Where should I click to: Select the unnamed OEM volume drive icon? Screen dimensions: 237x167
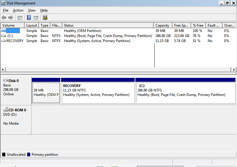point(4,31)
